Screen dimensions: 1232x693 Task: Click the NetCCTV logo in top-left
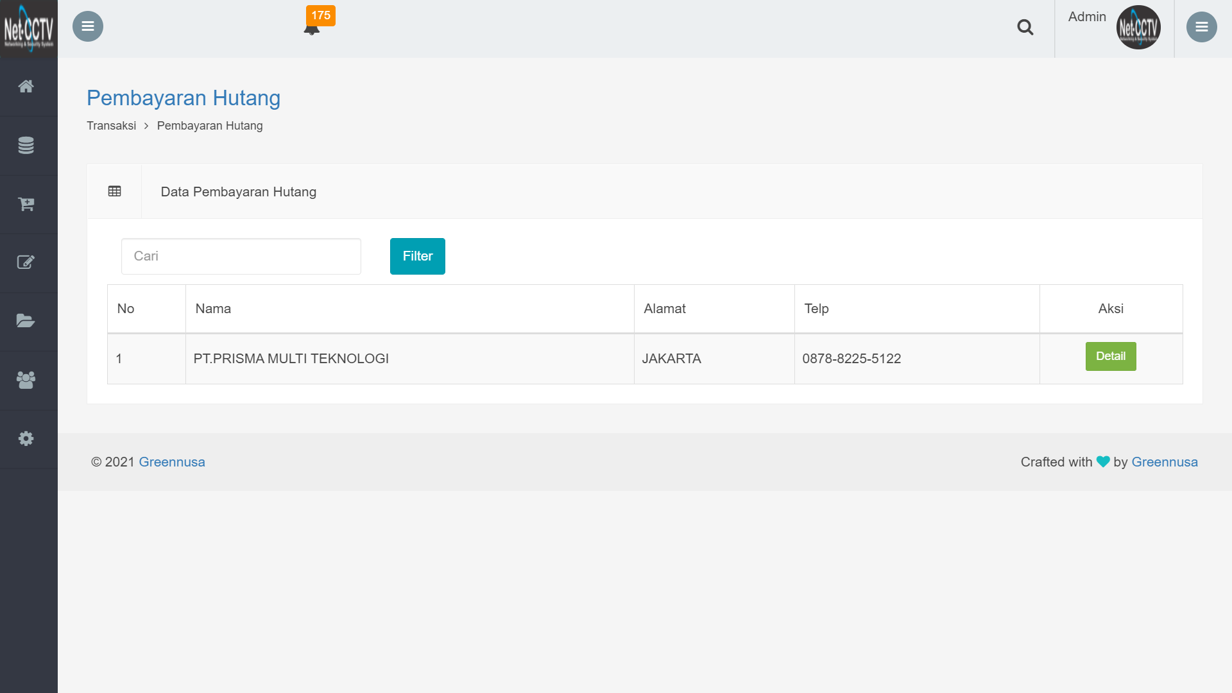click(x=29, y=28)
